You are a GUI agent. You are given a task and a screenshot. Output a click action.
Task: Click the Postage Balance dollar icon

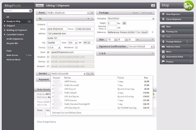pyautogui.click(x=163, y=42)
